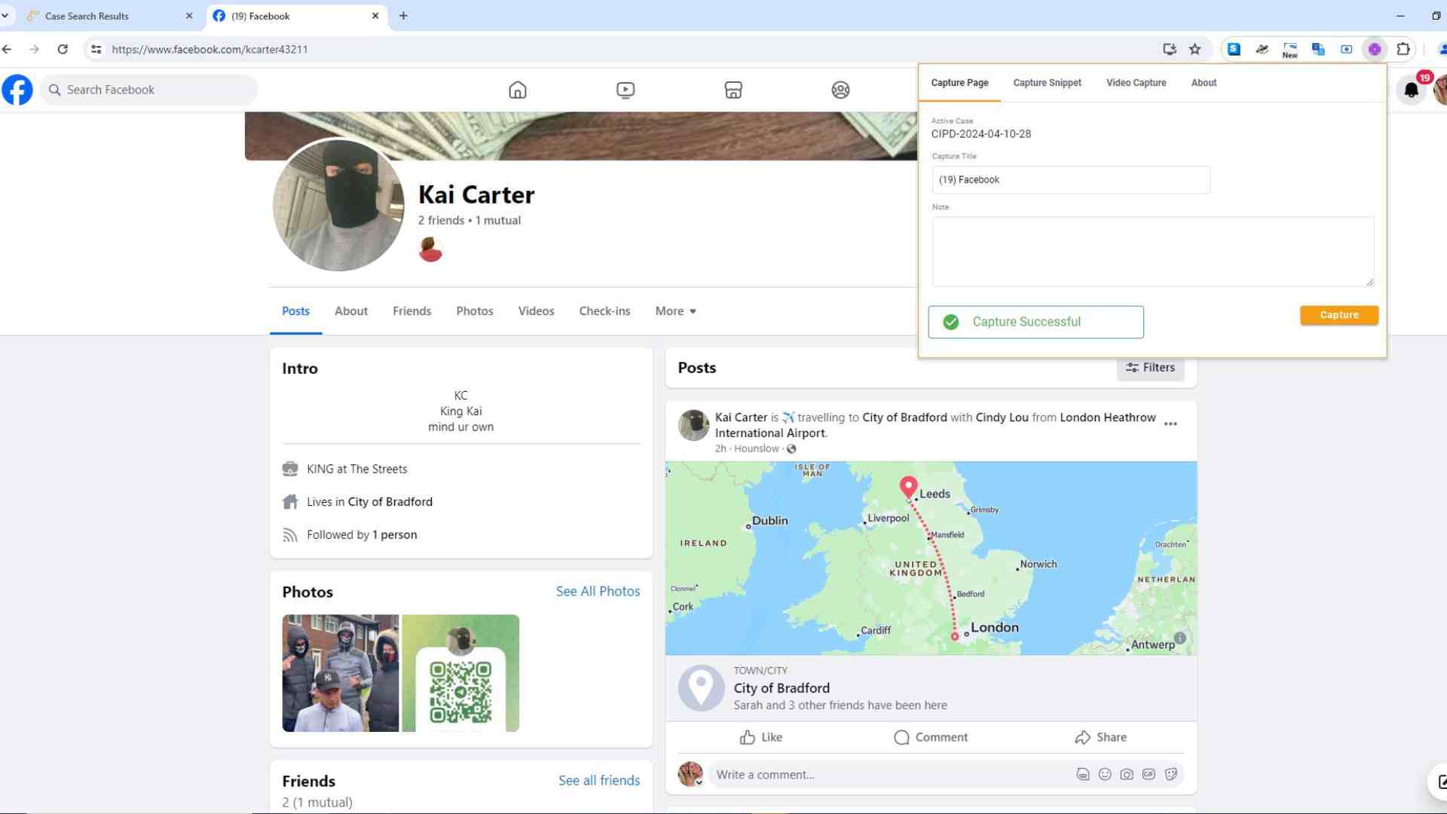Image resolution: width=1447 pixels, height=814 pixels.
Task: Open Facebook Home icon
Action: [517, 90]
